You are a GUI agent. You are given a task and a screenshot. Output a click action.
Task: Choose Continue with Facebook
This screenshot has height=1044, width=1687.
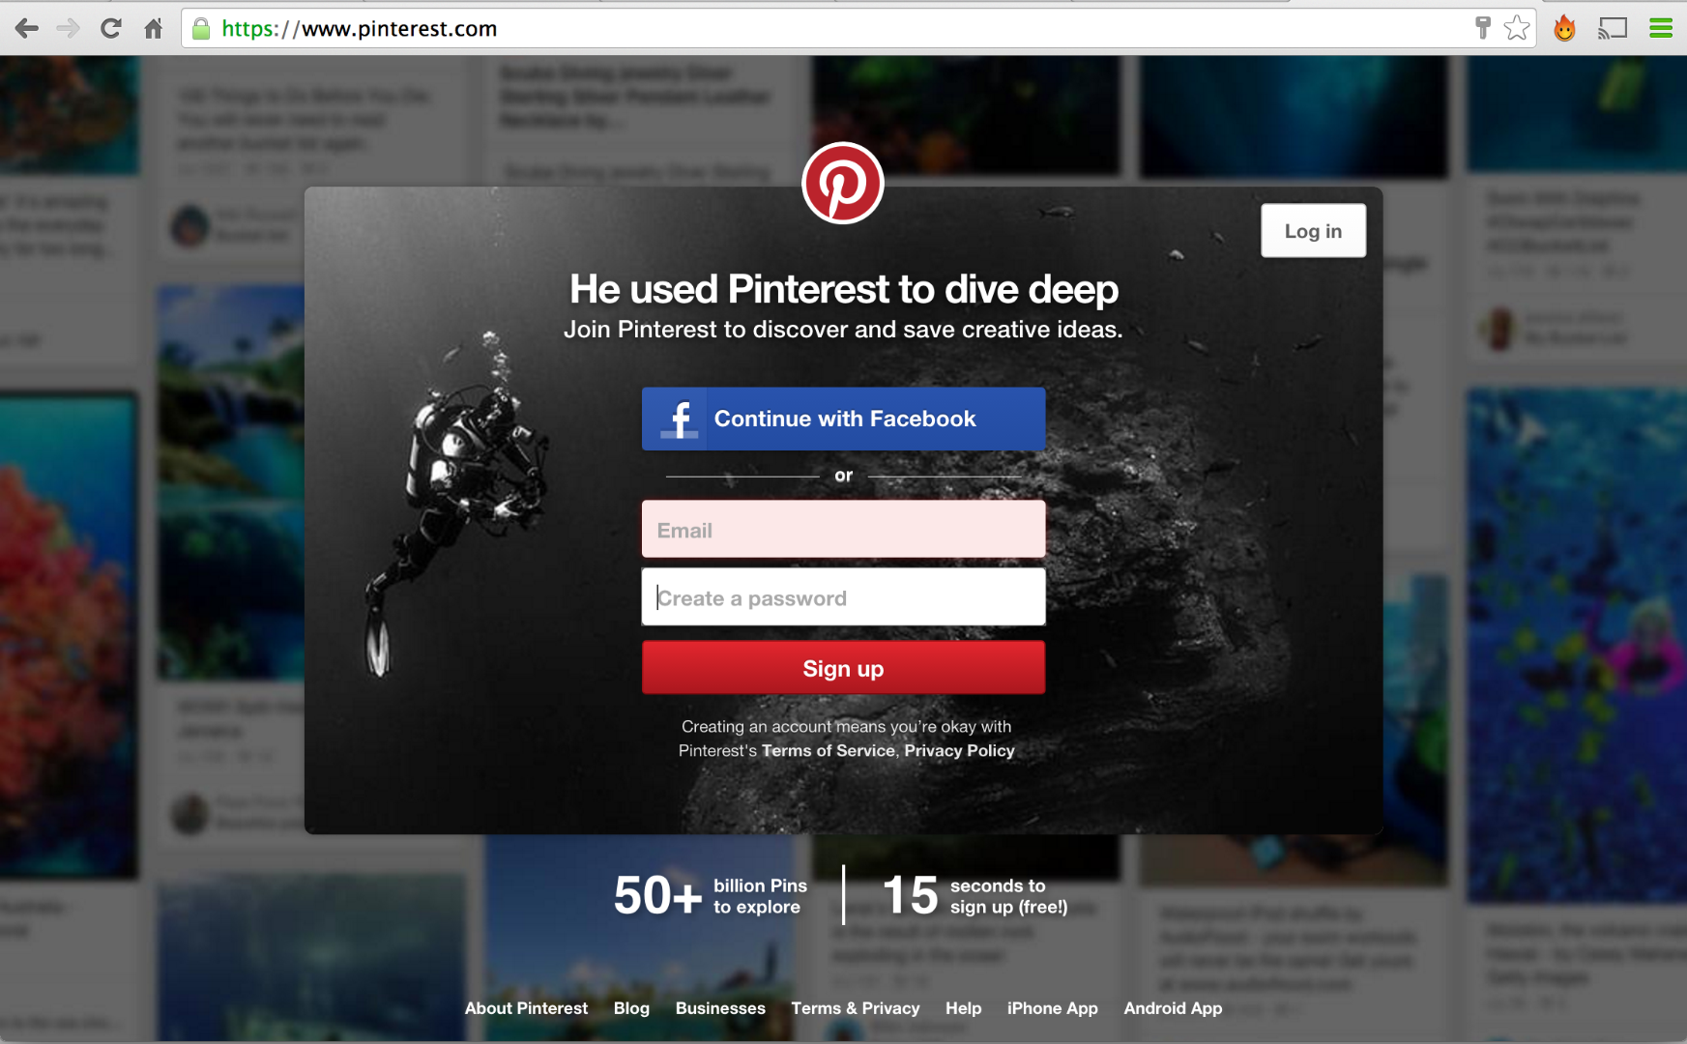843,419
